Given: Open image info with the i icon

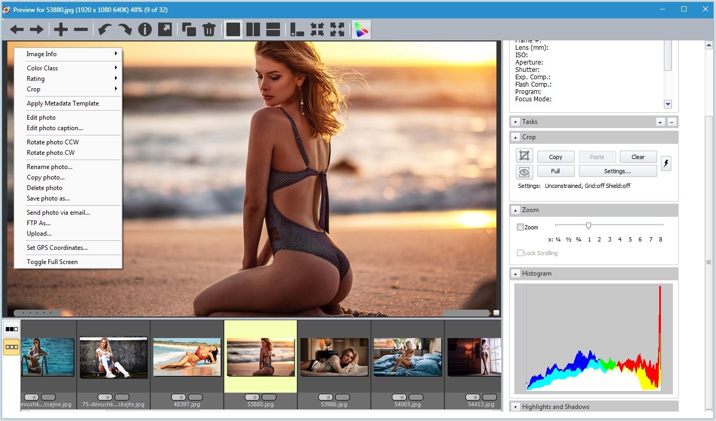Looking at the screenshot, I should tap(145, 30).
